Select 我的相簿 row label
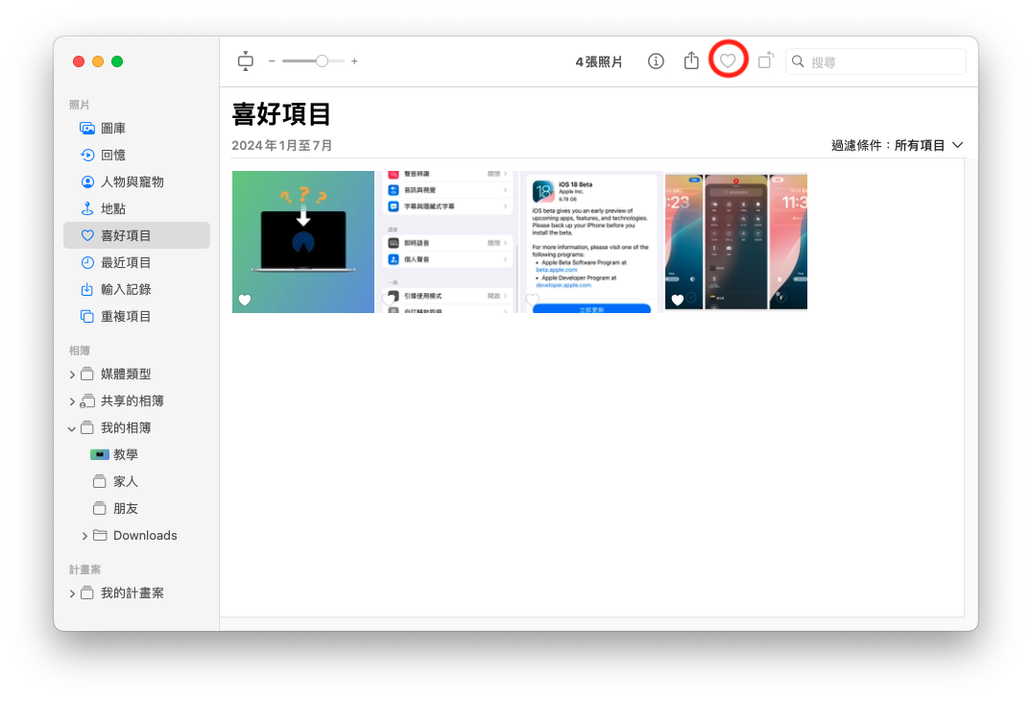Viewport: 1032px width, 702px height. click(126, 428)
